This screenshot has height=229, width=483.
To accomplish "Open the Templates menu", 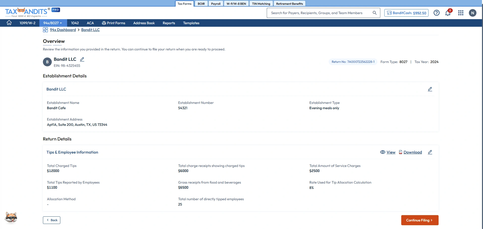I will click(x=191, y=23).
